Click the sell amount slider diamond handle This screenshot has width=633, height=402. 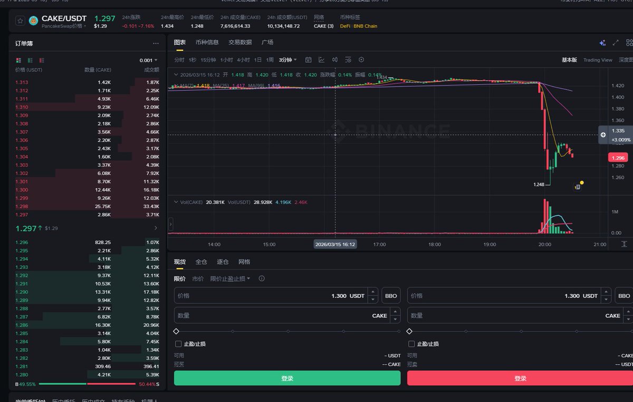pos(409,331)
